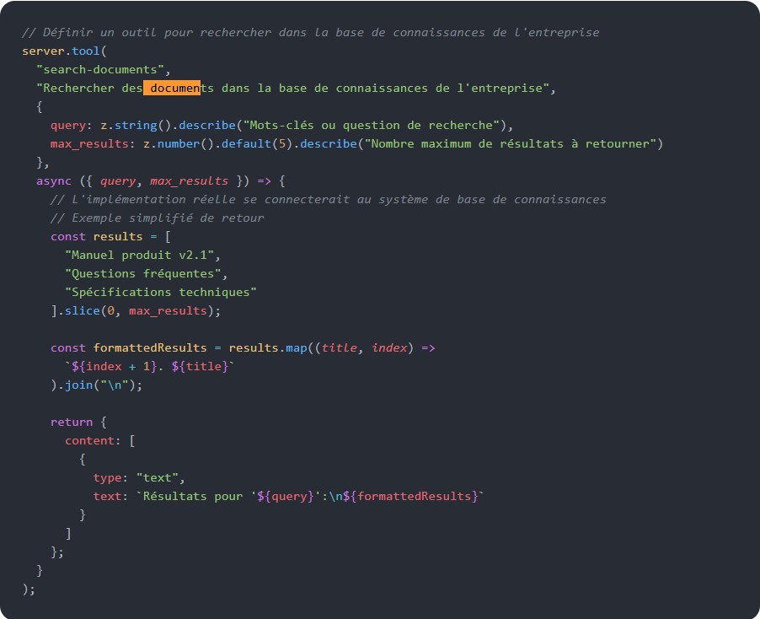The width and height of the screenshot is (760, 619).
Task: Click the template literal '${index + 1}. ${title}'
Action: 150,366
